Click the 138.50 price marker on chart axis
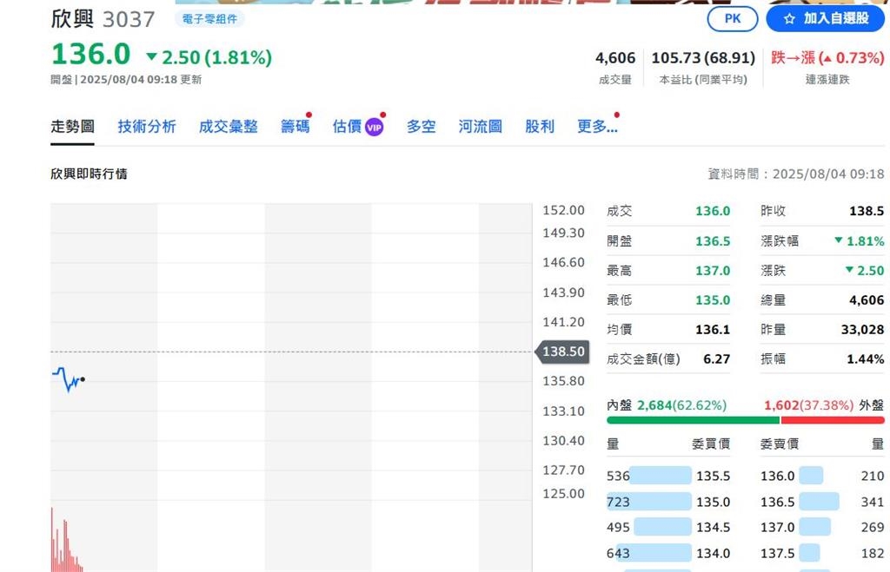The image size is (890, 572). pyautogui.click(x=561, y=352)
